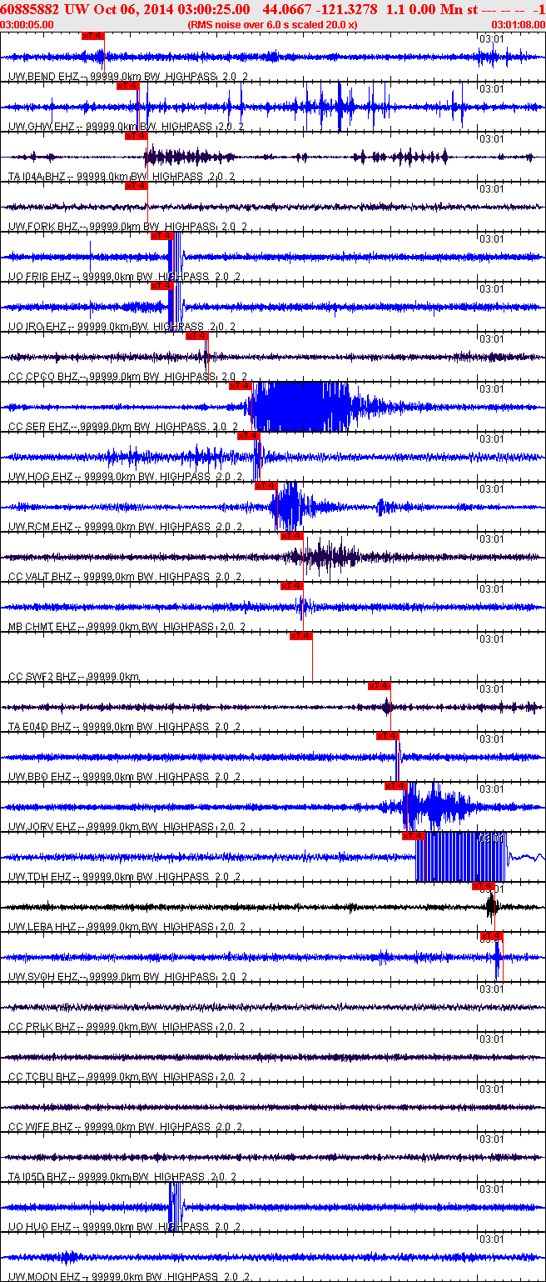Click the saturated block on UW.TDH waveform
Viewport: 546px width, 1282px height.
[x=462, y=857]
